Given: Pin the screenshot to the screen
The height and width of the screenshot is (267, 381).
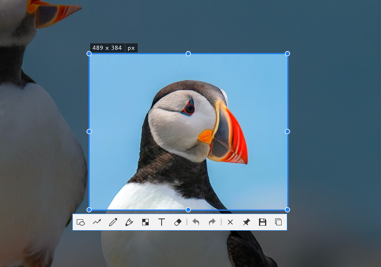Looking at the screenshot, I should click(x=246, y=222).
